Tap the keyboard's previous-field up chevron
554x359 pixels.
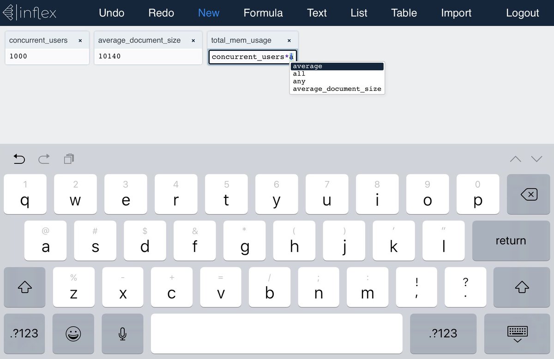tap(515, 159)
